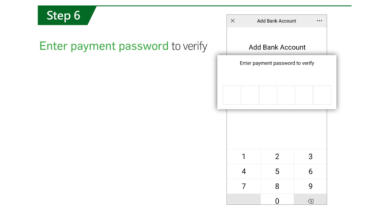Select the sixth password digit box

[322, 95]
